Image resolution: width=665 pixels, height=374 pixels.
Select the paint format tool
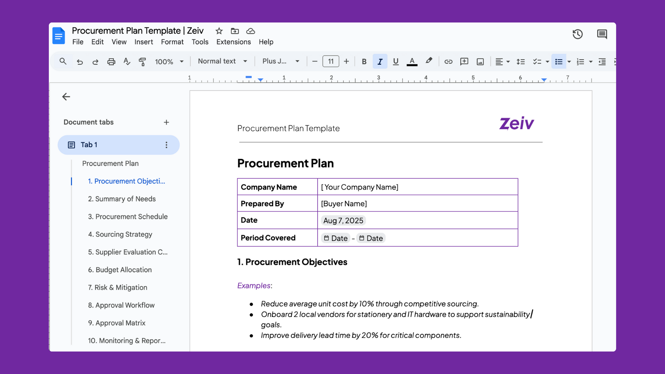point(142,61)
